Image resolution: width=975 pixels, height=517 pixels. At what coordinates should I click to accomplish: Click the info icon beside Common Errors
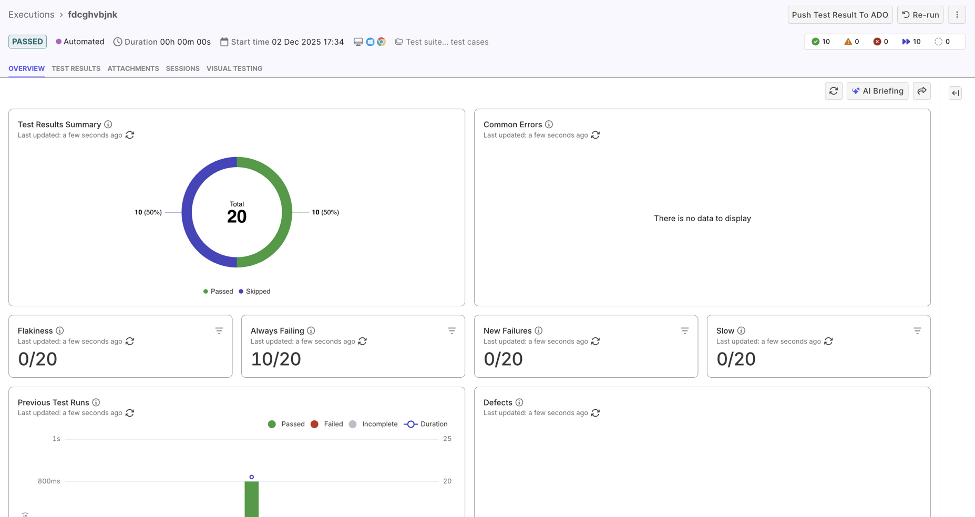[549, 124]
